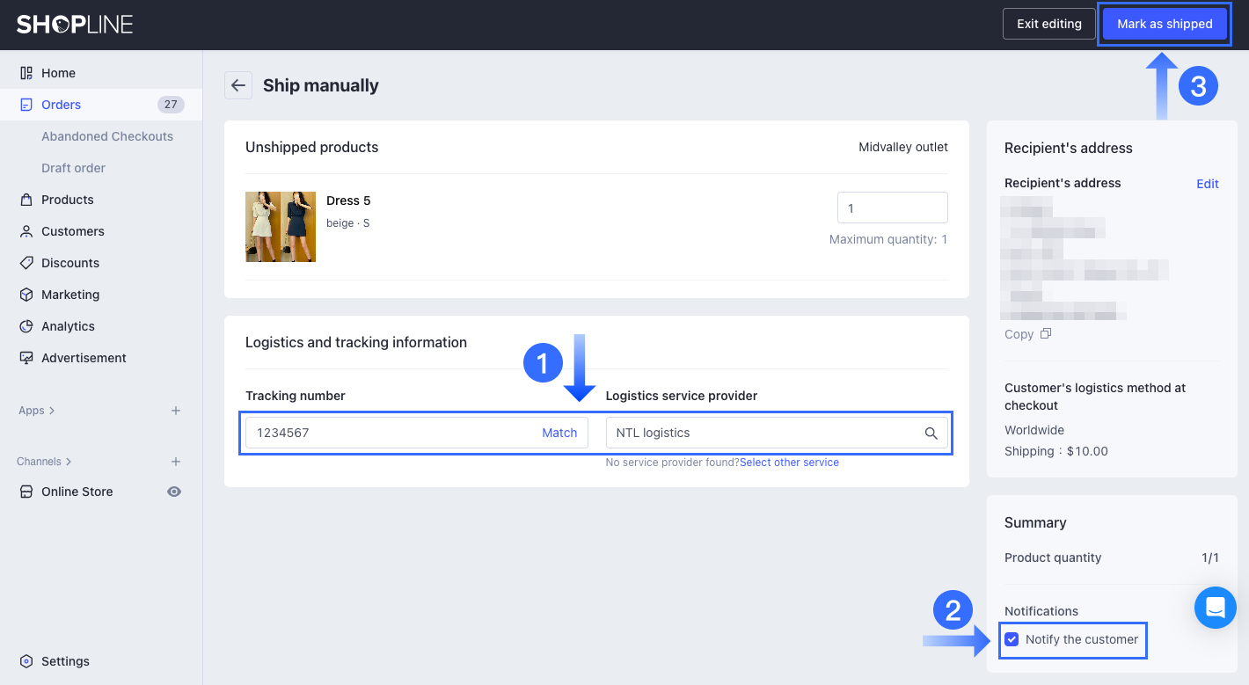
Task: Click the Settings gear icon in sidebar
Action: pos(26,661)
